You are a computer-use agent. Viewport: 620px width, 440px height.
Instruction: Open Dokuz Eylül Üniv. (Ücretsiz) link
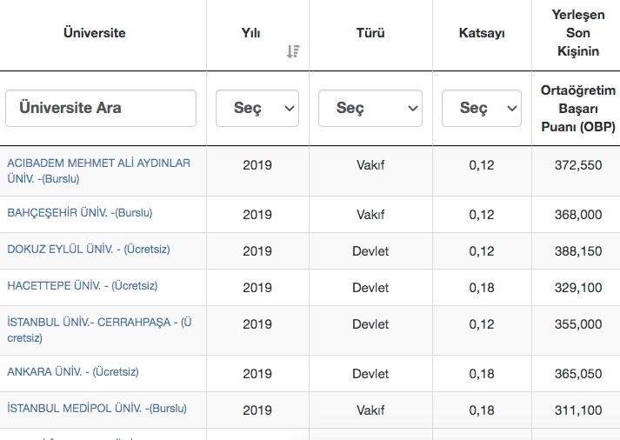88,250
